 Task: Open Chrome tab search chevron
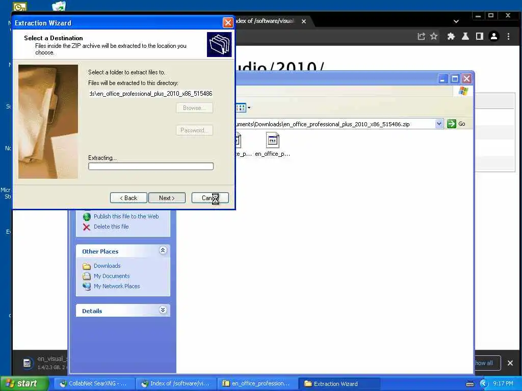456,21
